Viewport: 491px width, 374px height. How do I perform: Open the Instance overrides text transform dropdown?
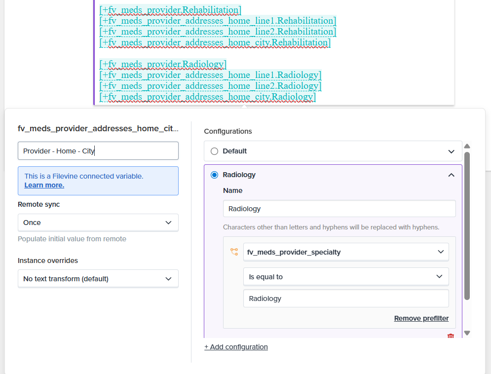click(98, 279)
